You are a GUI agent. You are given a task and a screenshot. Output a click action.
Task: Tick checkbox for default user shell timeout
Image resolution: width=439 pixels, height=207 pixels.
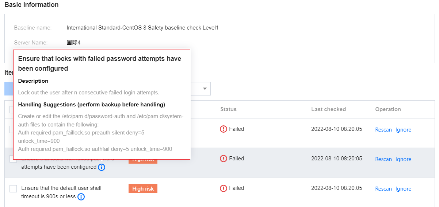tap(13, 188)
